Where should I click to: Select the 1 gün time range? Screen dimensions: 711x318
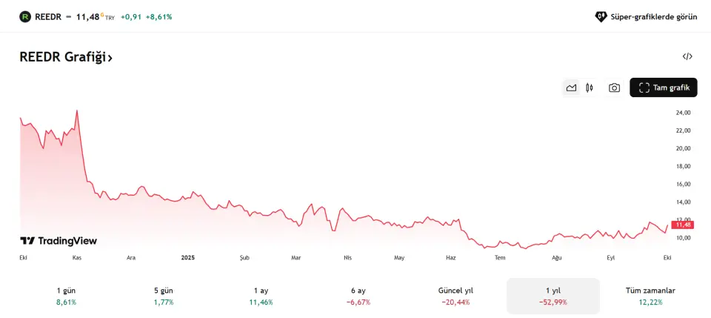pyautogui.click(x=67, y=296)
